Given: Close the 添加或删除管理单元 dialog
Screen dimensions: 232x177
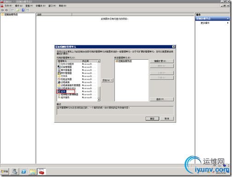Looking at the screenshot, I should pyautogui.click(x=174, y=46).
